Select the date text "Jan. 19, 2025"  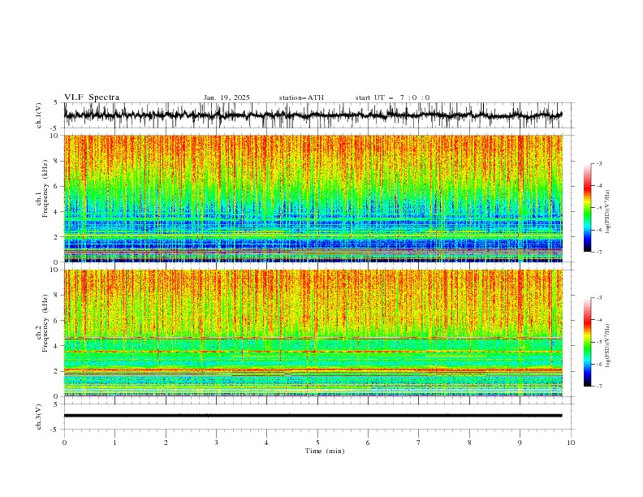click(227, 97)
